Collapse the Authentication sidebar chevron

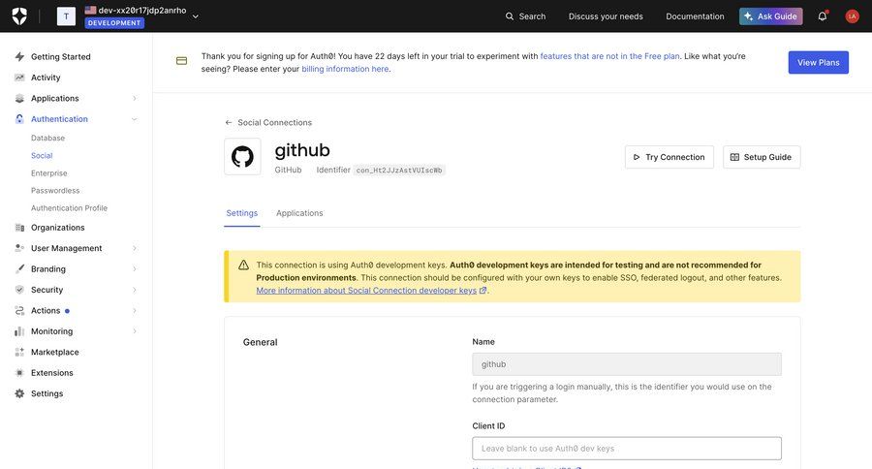tap(134, 119)
